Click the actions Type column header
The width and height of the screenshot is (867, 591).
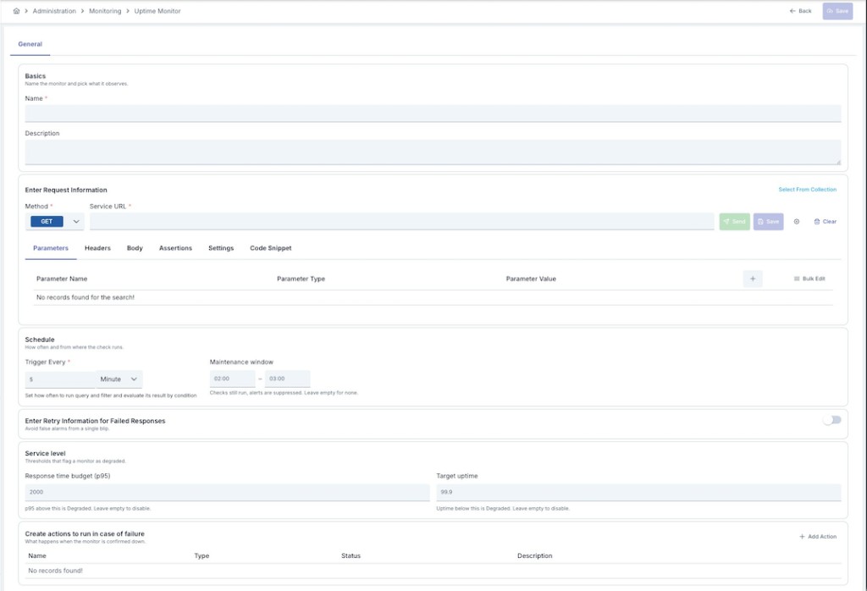click(202, 556)
